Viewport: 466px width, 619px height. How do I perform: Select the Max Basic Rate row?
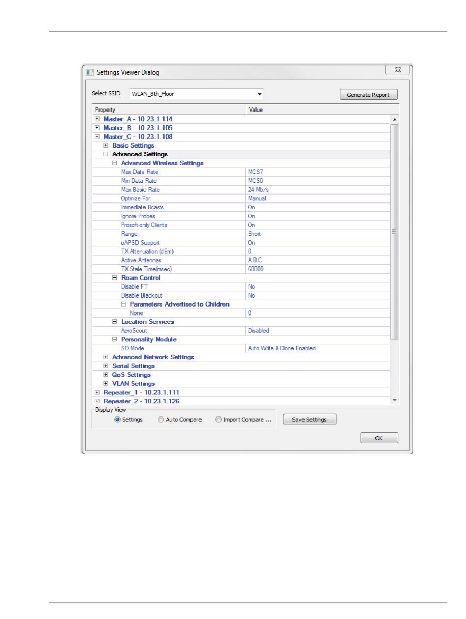point(241,190)
